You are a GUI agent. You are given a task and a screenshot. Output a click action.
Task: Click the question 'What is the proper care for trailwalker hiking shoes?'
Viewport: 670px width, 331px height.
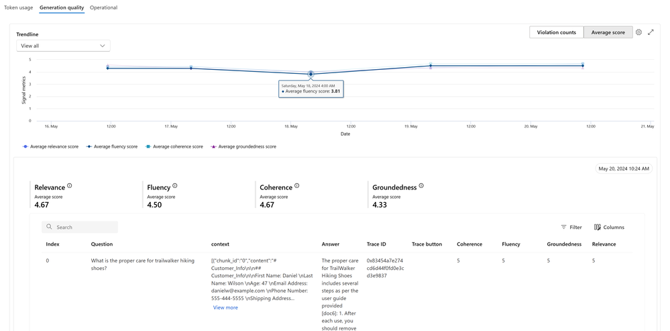143,264
